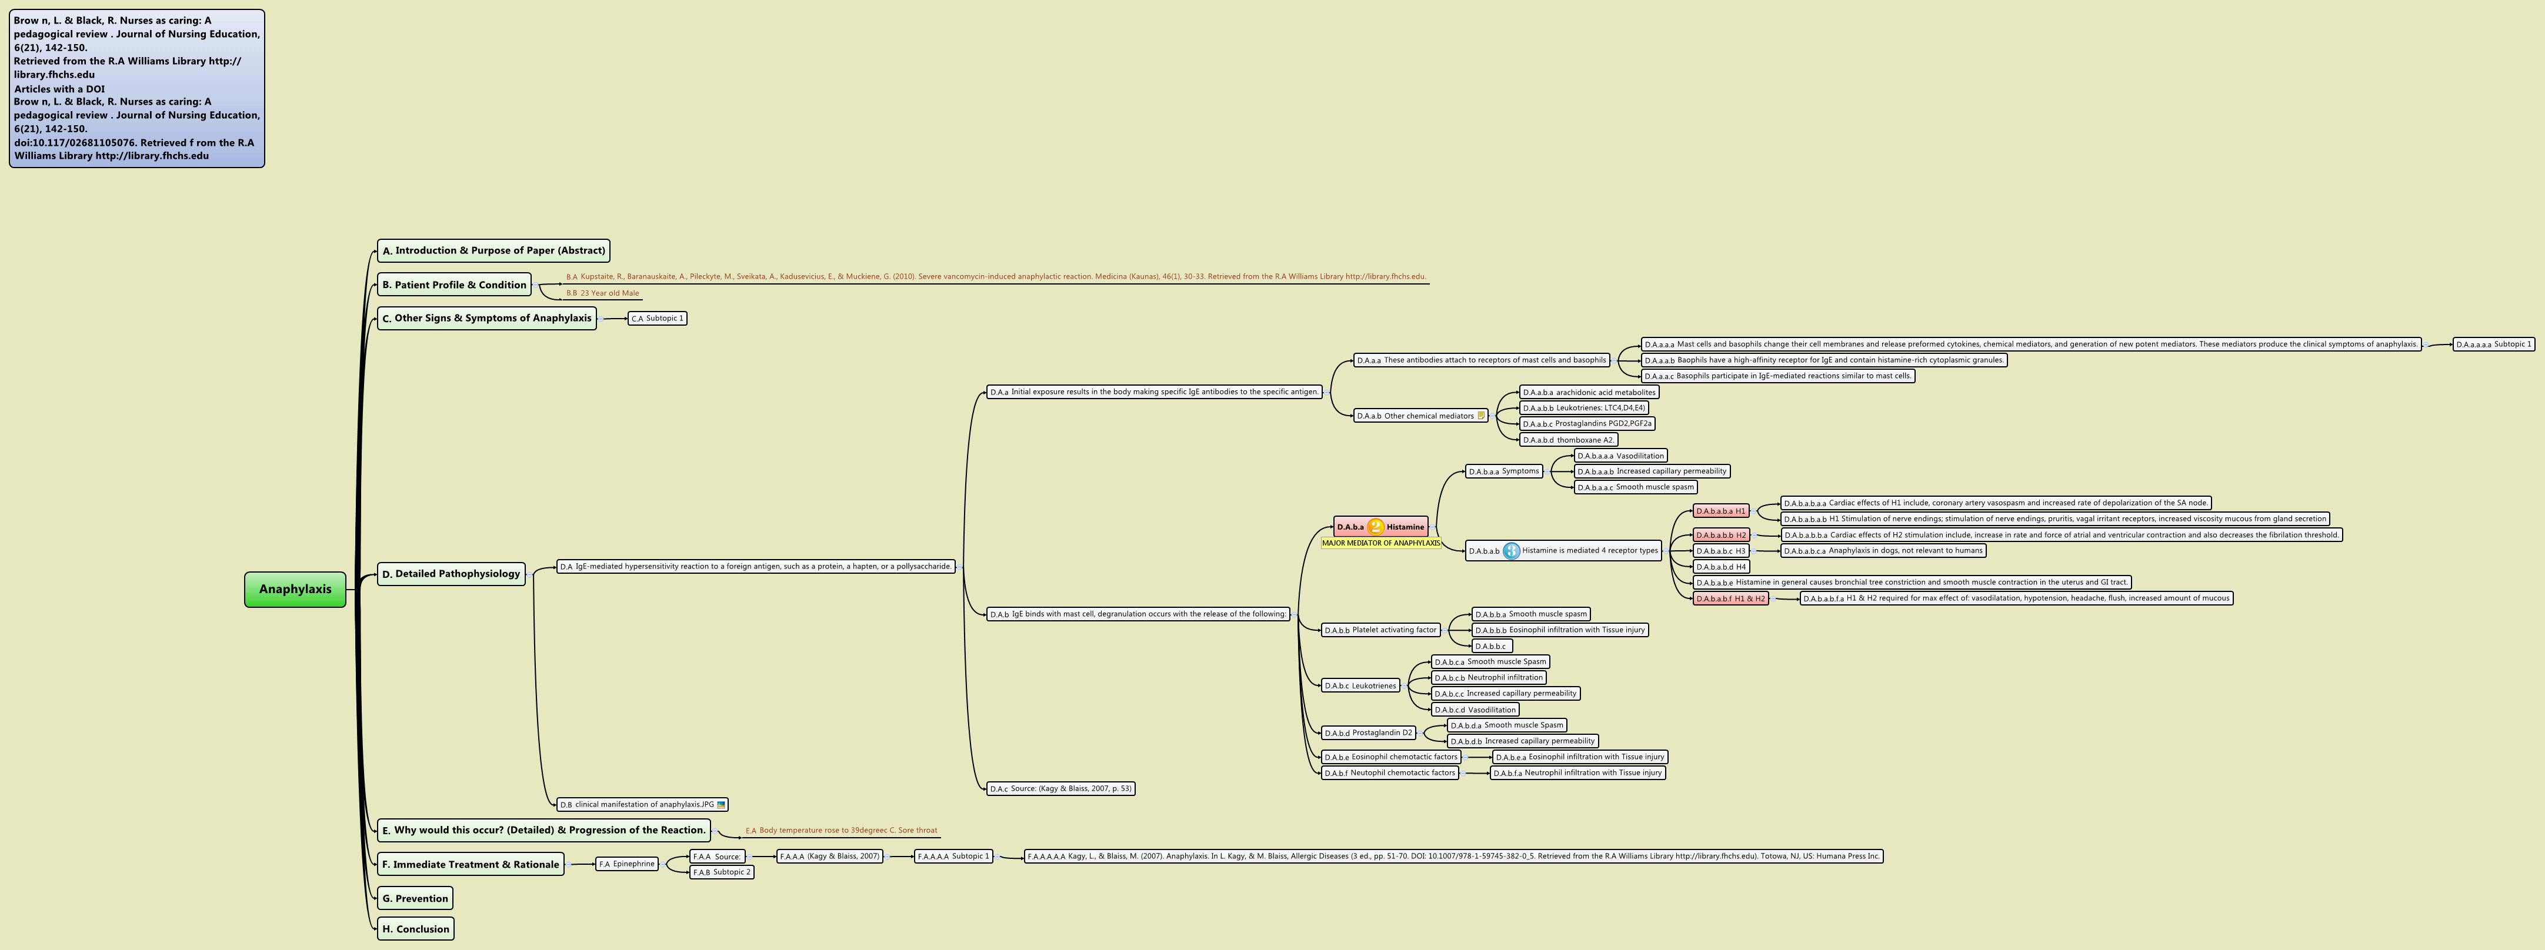Click the F.A.A.A.A.A Kagy & Blaiss reference node
This screenshot has width=2545, height=950.
[x=1452, y=856]
